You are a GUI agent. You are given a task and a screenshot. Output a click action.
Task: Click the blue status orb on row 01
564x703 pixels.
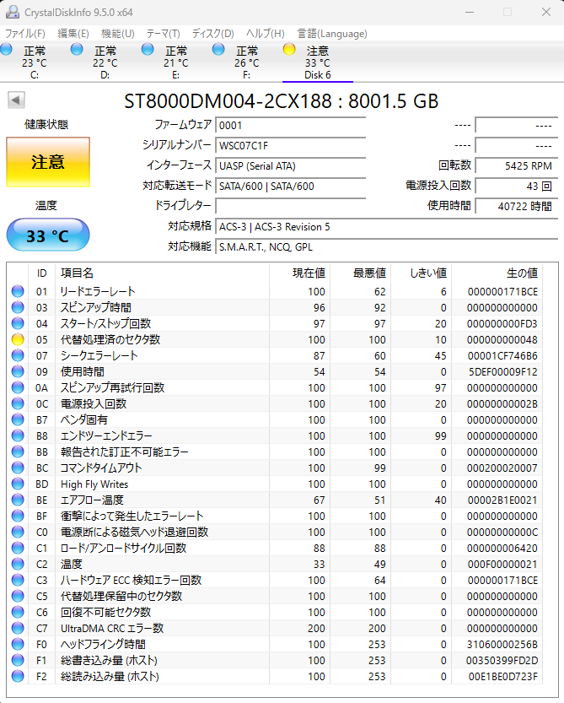pos(18,291)
